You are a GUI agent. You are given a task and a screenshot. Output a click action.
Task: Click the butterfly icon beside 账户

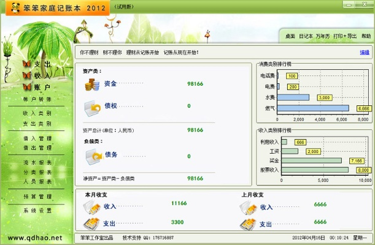pos(27,87)
